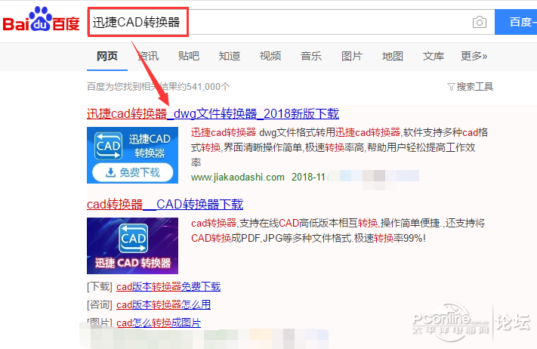Image resolution: width=537 pixels, height=349 pixels.
Task: Open link cad版本转换器免费下载
Action: pos(168,286)
